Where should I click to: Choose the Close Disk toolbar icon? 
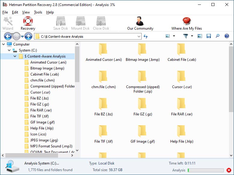[101, 23]
